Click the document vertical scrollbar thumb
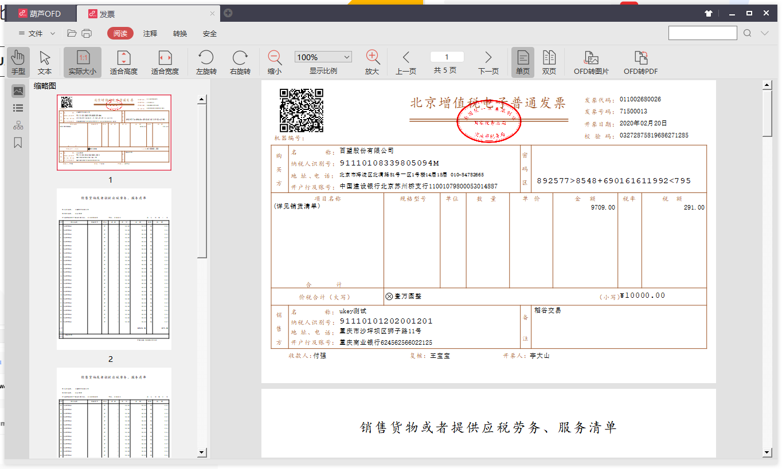The height and width of the screenshot is (469, 782). (x=767, y=113)
